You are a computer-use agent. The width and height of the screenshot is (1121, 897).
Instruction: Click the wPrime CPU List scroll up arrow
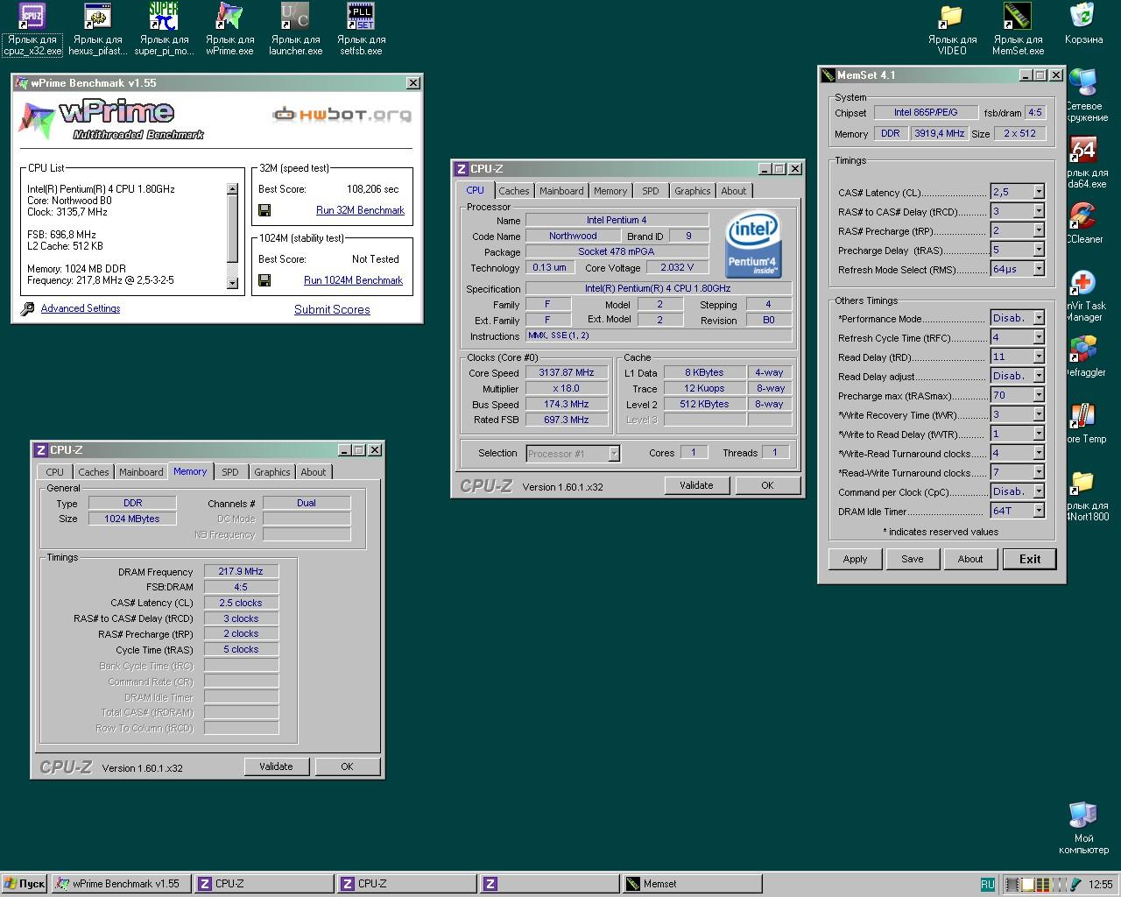pos(232,189)
